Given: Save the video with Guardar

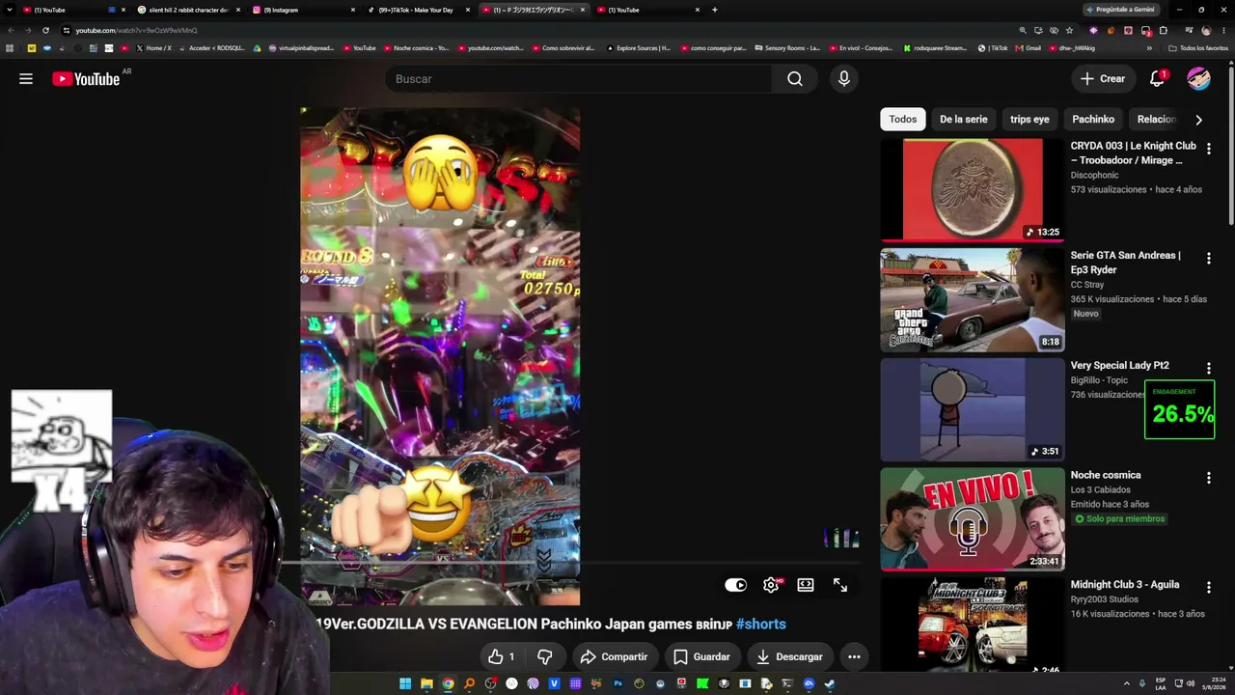Looking at the screenshot, I should click(x=701, y=657).
